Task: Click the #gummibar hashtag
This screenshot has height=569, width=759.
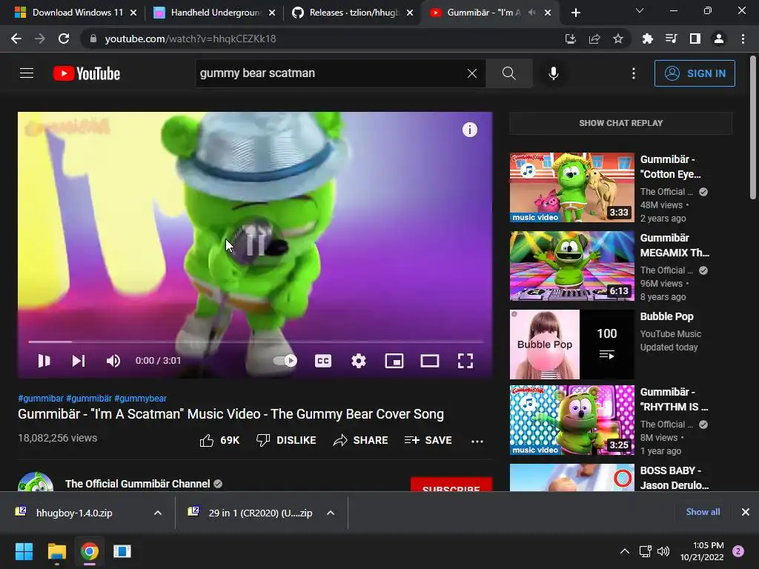Action: tap(41, 398)
